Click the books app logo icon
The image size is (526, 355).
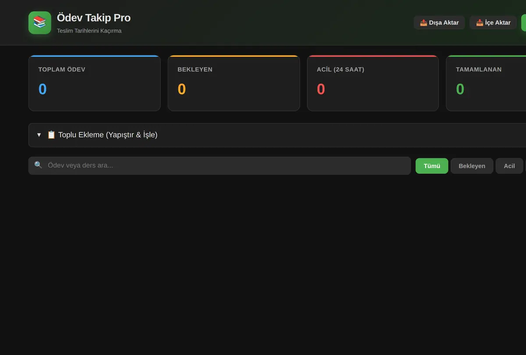pos(40,23)
